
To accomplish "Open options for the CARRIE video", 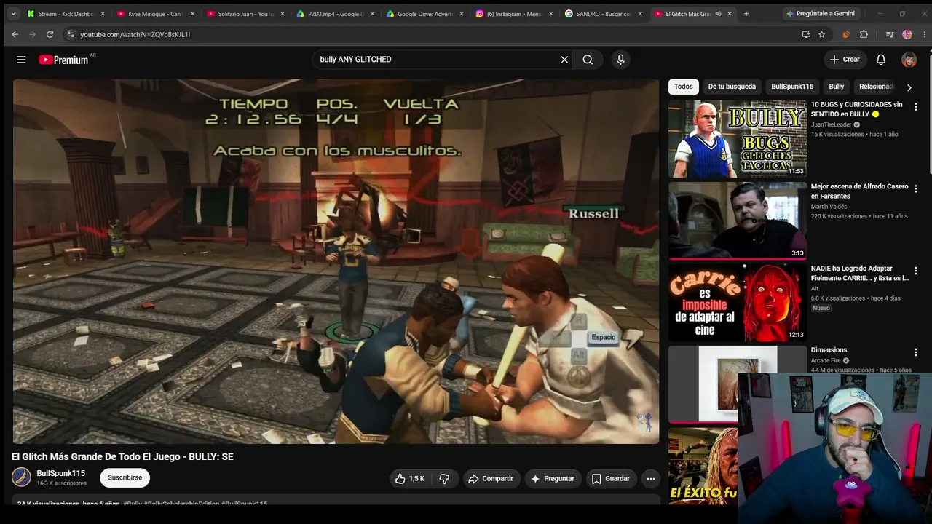I will coord(916,271).
